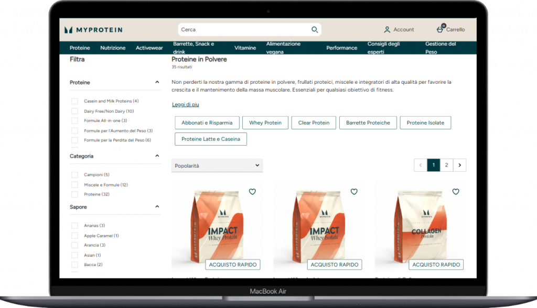Open the Carrello shopping basket

440,29
